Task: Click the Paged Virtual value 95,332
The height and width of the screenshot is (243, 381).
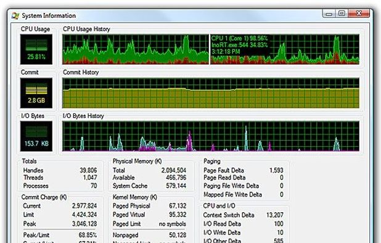Action: (178, 215)
